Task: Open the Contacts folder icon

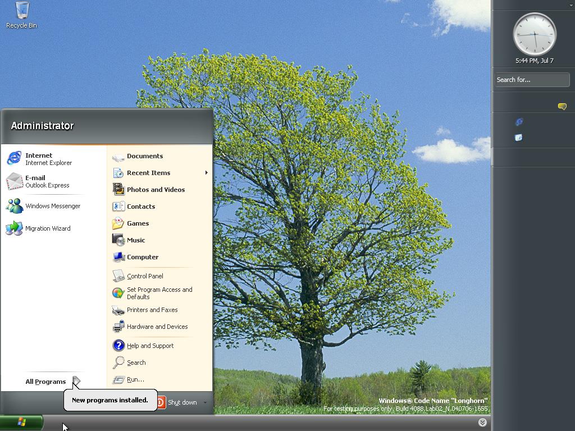Action: [x=118, y=207]
